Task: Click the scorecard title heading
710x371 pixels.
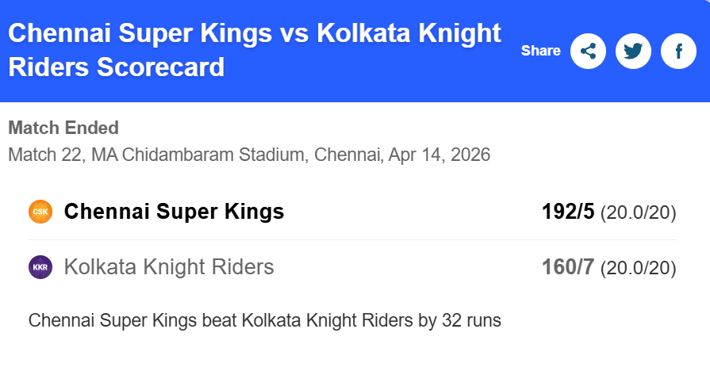Action: point(254,50)
